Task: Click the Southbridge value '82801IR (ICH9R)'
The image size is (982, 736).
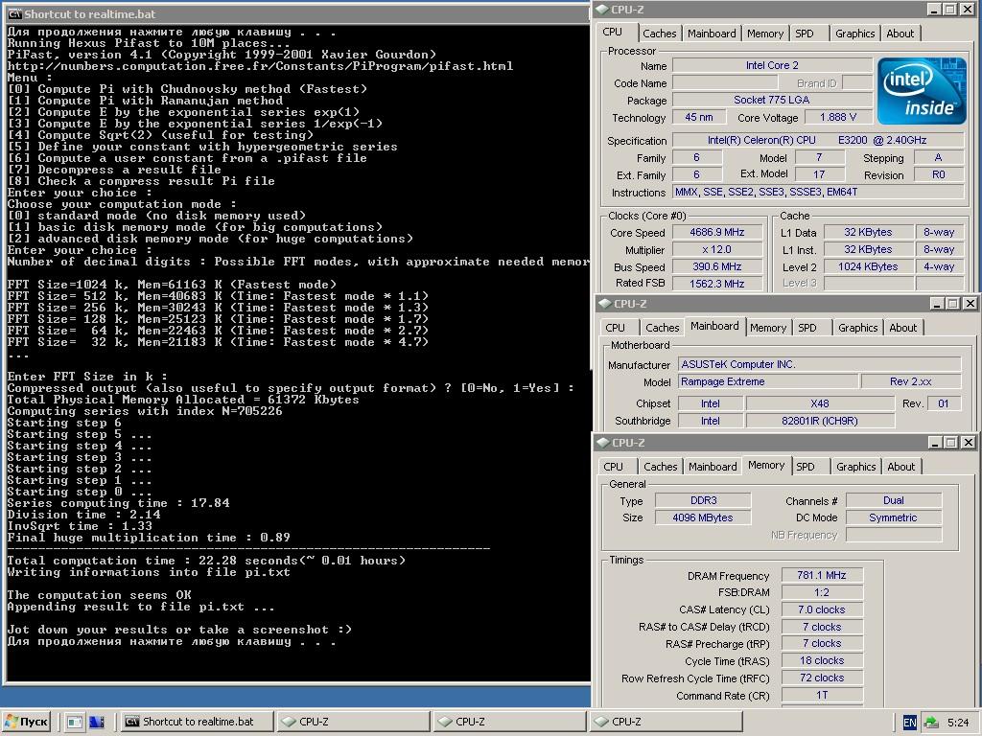Action: [x=819, y=421]
